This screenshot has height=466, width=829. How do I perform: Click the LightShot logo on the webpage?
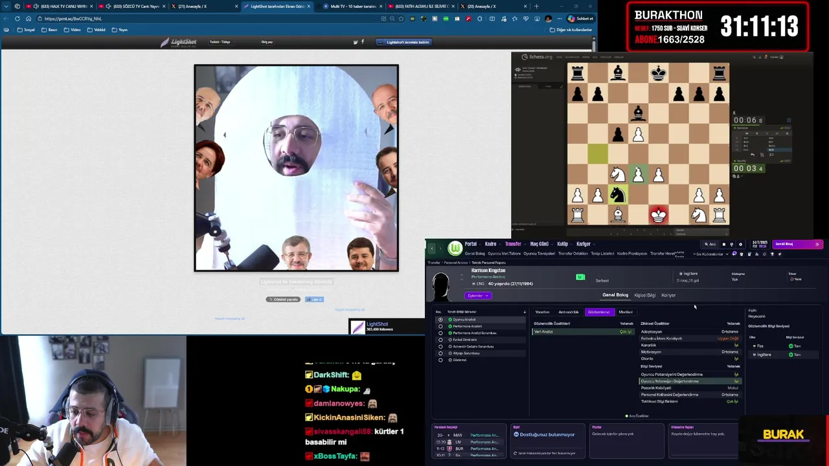(x=179, y=43)
